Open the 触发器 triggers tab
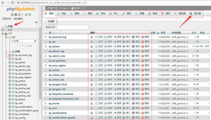This screenshot has height=120, width=211. click(180, 13)
